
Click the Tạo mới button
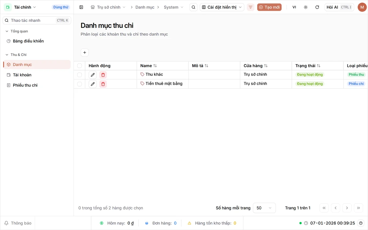click(x=269, y=7)
